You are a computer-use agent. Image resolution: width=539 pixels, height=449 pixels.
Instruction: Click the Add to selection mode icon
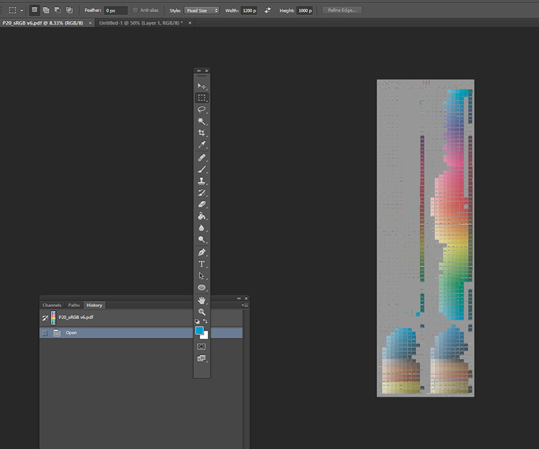click(x=46, y=11)
